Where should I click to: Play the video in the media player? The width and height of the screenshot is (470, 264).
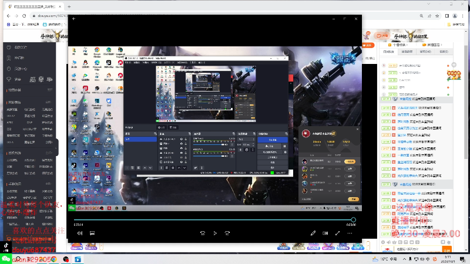click(x=215, y=233)
